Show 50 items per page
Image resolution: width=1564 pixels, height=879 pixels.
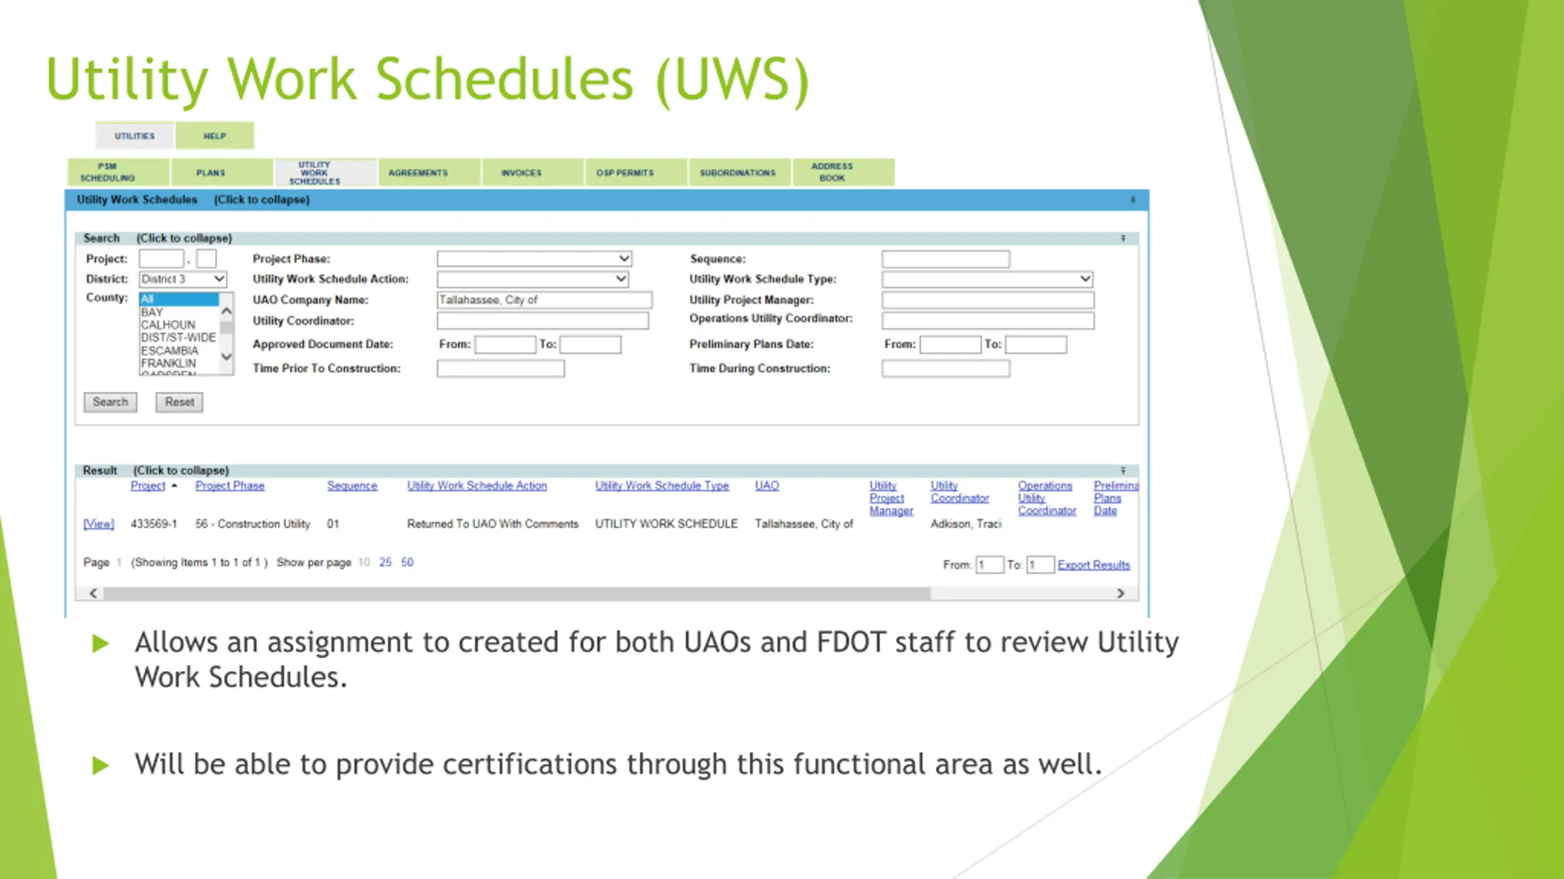point(407,562)
